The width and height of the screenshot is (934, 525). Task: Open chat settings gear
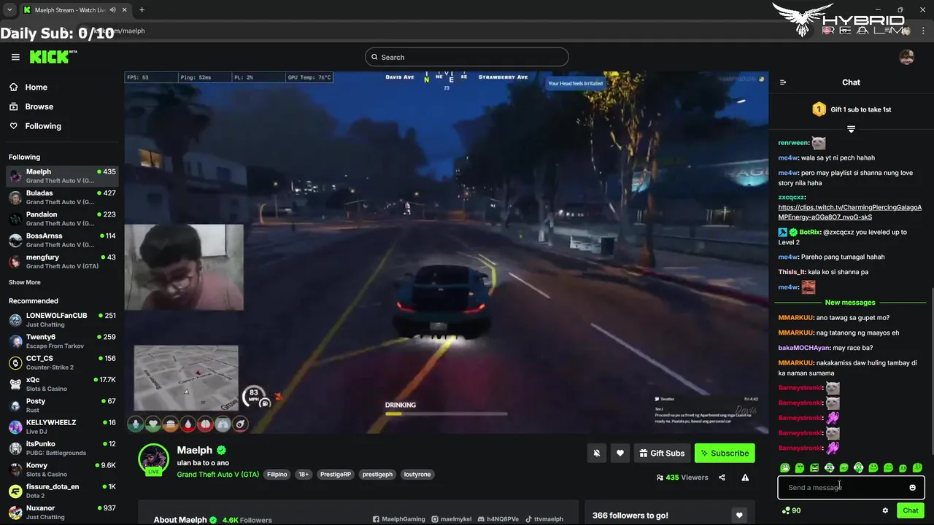point(885,510)
